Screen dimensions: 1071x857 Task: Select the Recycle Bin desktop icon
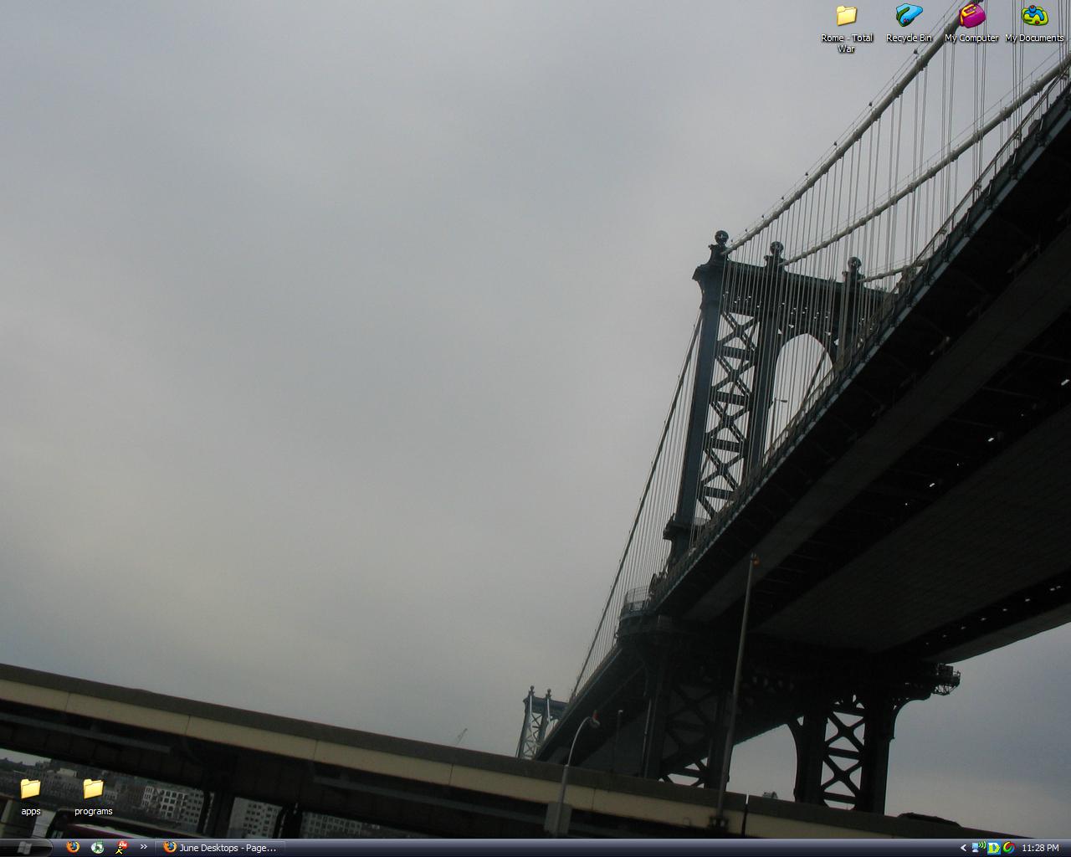[x=909, y=23]
